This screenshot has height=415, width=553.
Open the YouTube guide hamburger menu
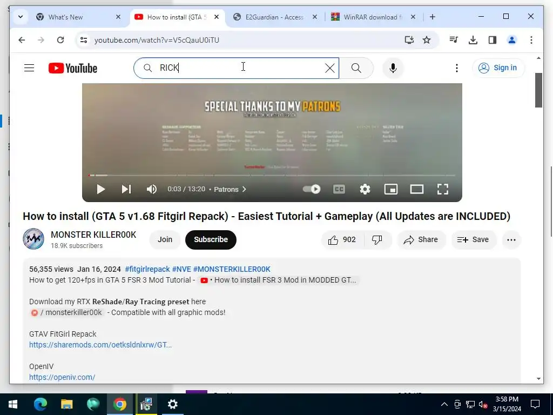29,68
